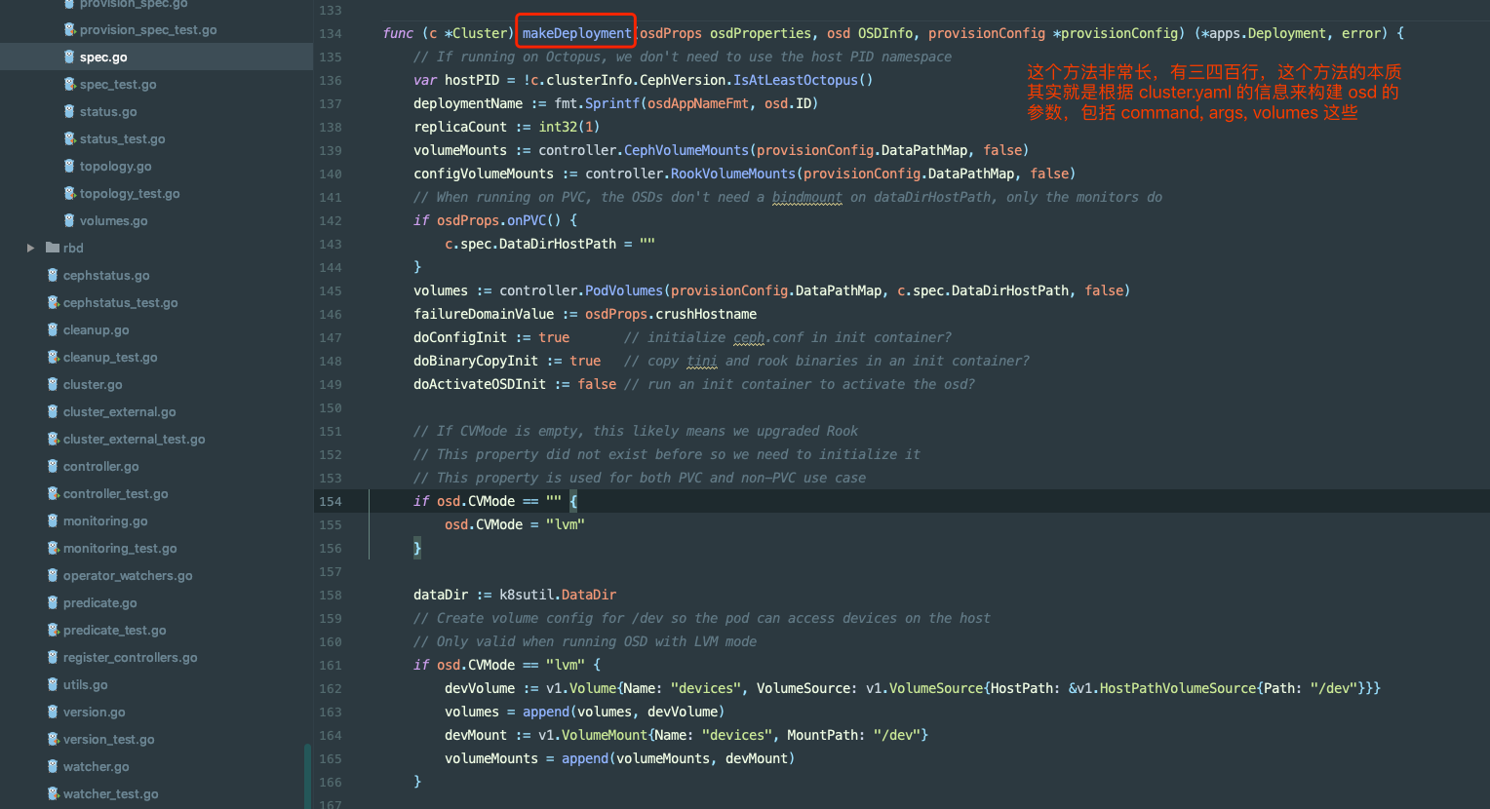
Task: Click the file icon next to cephstatus.go
Action: [53, 276]
